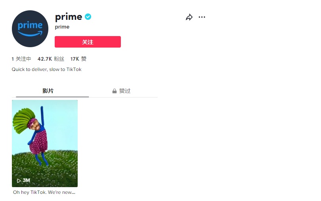Click the 3M view count on video
Viewport: 321px width, 201px height.
coord(26,180)
